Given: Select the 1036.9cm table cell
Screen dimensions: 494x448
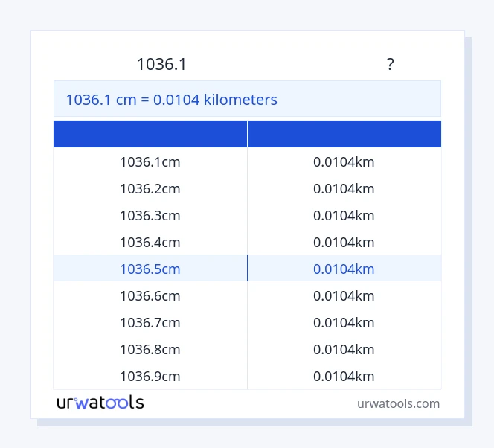Looking at the screenshot, I should 150,376.
